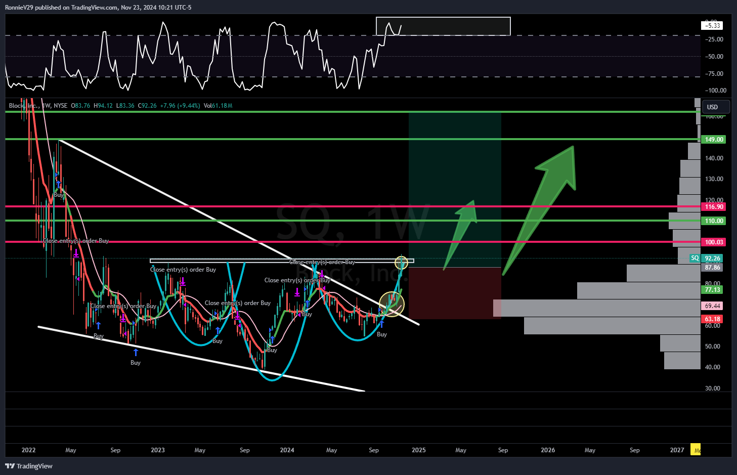Select the white rectangle in oscillator pane
This screenshot has height=475, width=737.
point(443,26)
